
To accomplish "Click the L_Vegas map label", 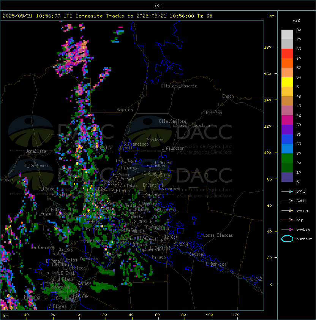I will (44, 214).
